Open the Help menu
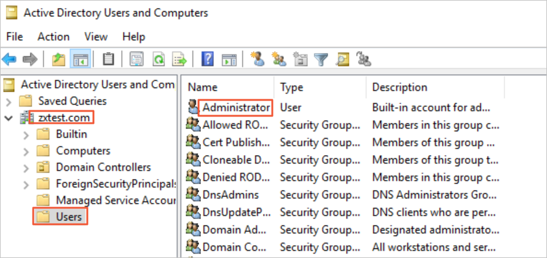Viewport: 547px width, 258px height. [133, 37]
